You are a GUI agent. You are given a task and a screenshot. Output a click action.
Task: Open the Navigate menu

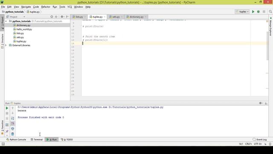(x=26, y=7)
